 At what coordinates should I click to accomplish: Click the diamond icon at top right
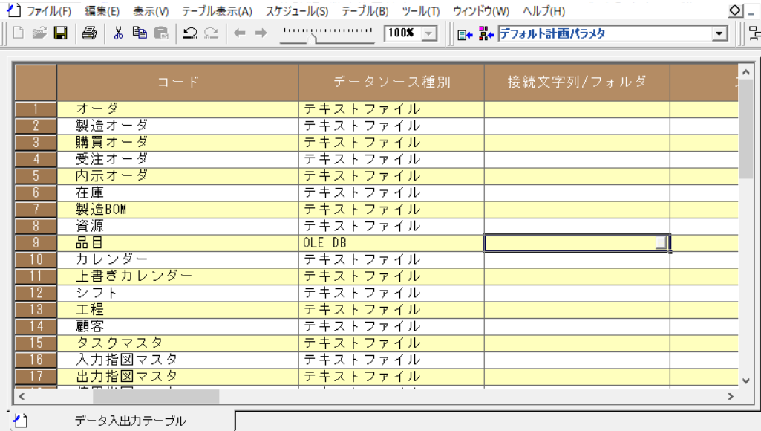point(735,10)
